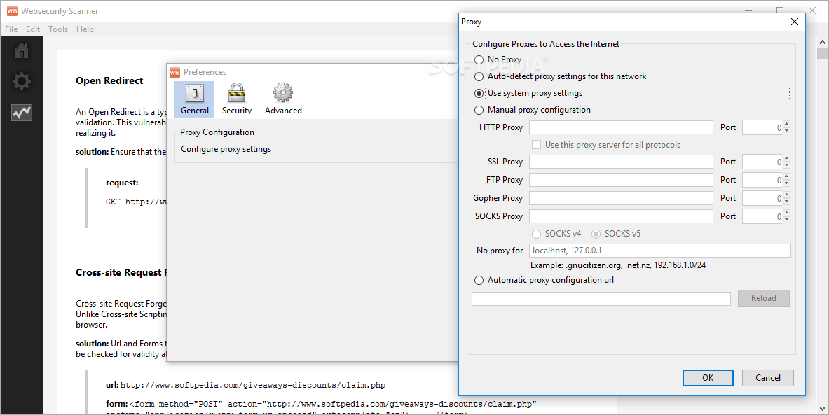Screen dimensions: 829x415
Task: Click the HTTP Proxy port number field
Action: [x=762, y=127]
